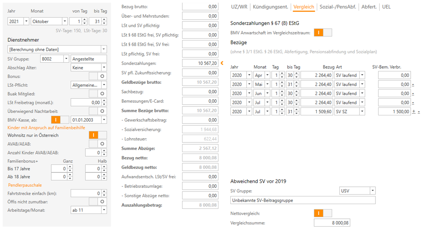Remove the SV SZ row via minus
423x230 pixels.
[x=419, y=112]
